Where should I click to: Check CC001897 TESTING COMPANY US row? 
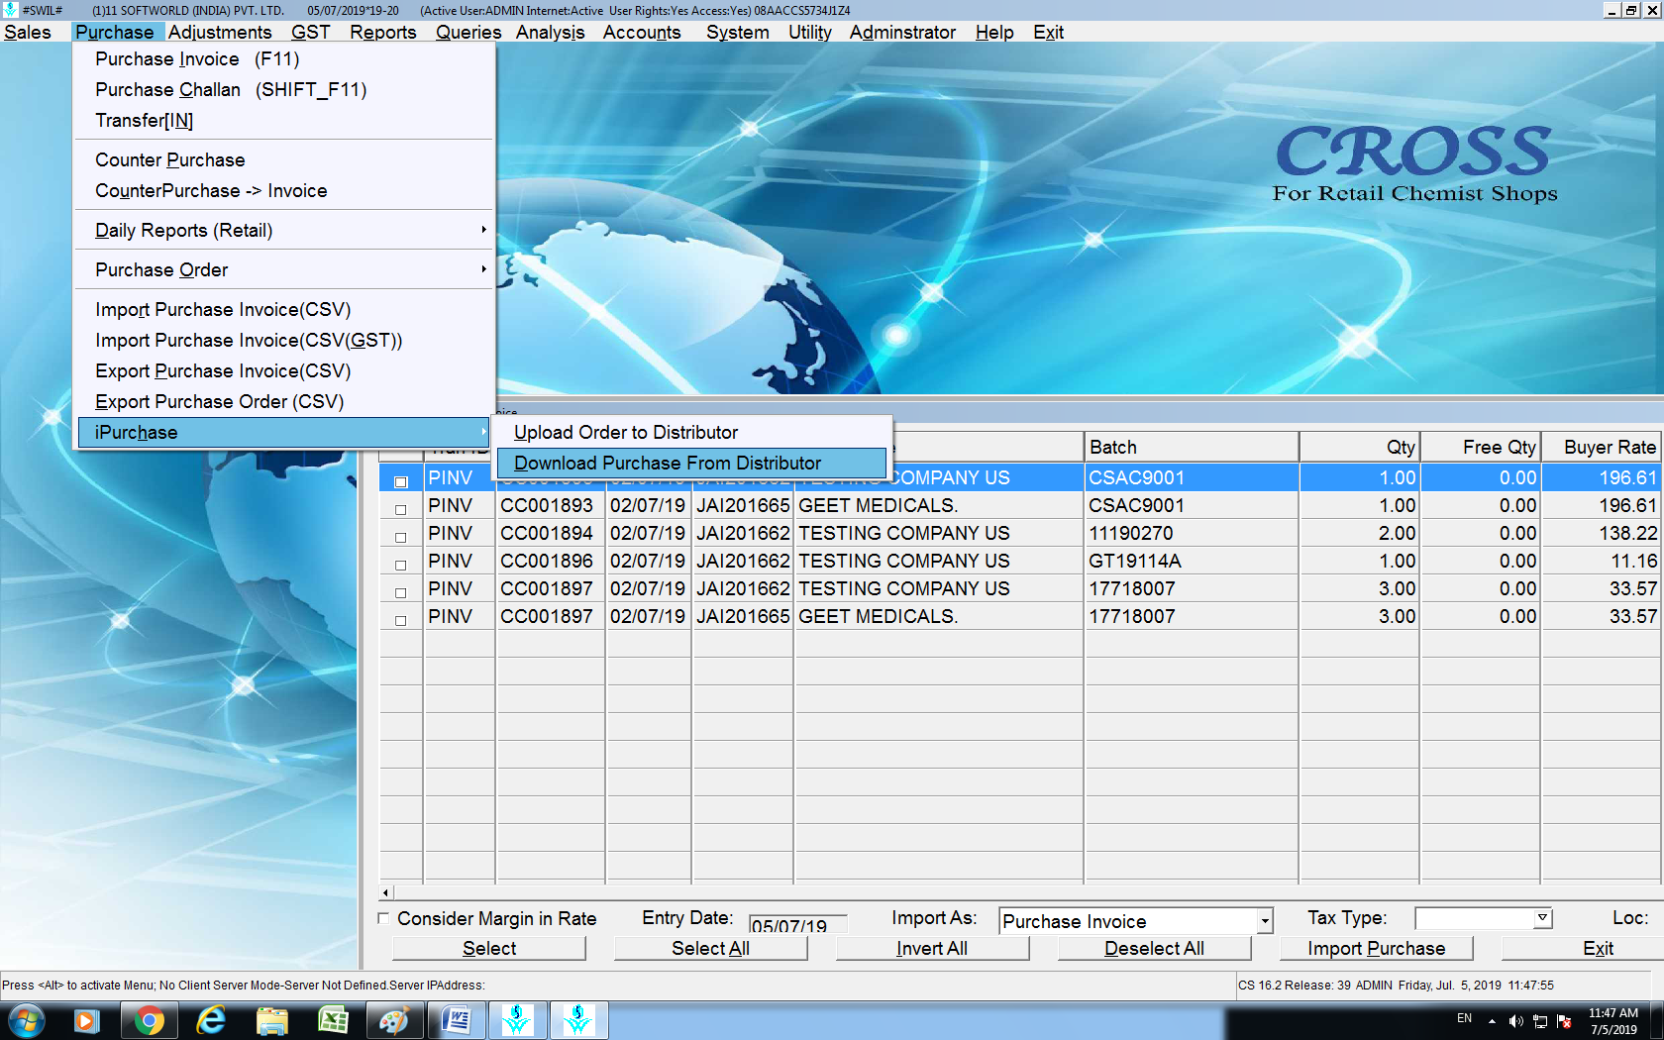(401, 593)
